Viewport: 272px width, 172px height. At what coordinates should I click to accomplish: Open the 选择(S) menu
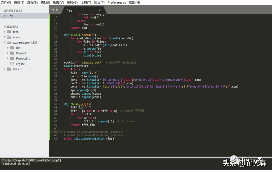(32, 3)
